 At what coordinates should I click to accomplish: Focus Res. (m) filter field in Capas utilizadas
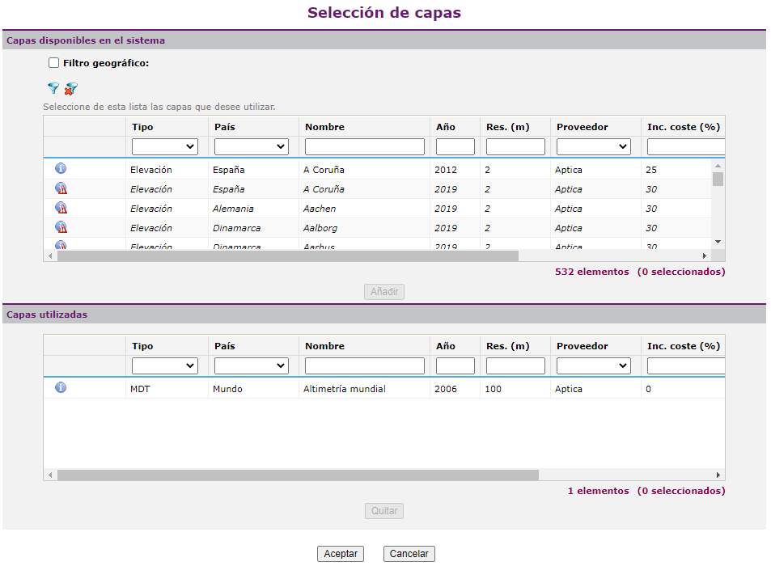515,365
